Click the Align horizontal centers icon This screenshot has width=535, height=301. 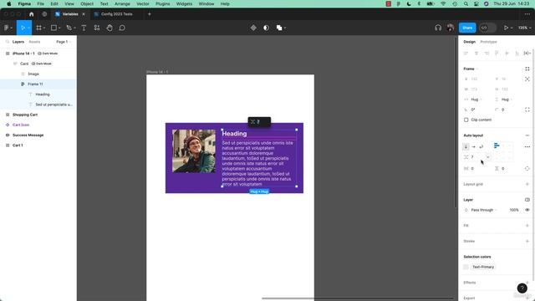[476, 54]
